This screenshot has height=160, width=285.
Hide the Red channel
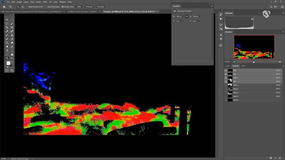coord(226,74)
